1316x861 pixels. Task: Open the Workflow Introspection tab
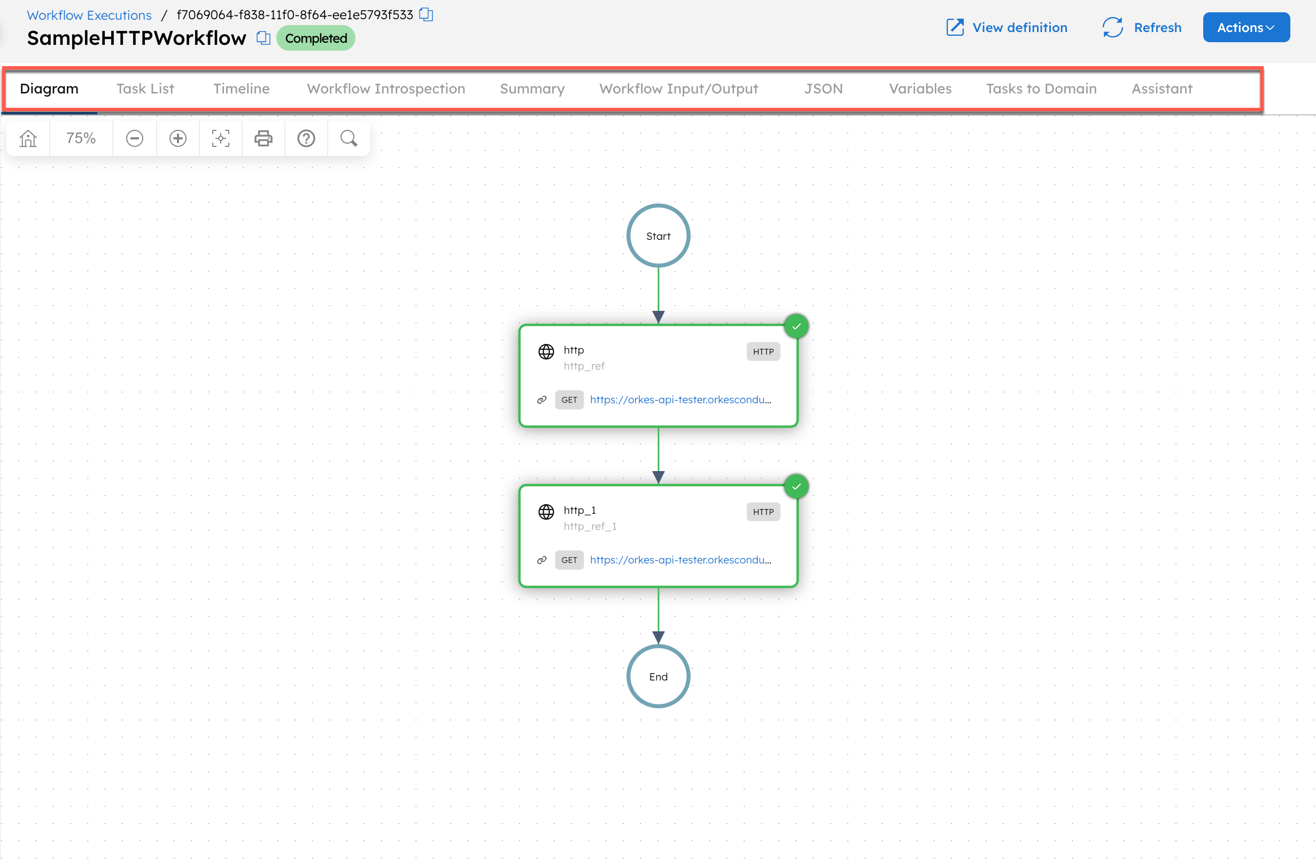coord(385,89)
